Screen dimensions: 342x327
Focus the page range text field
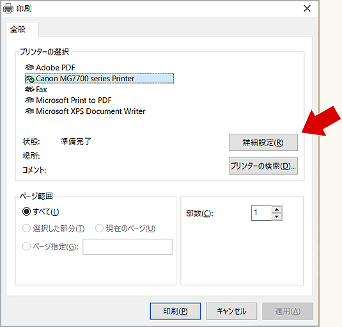pos(127,246)
